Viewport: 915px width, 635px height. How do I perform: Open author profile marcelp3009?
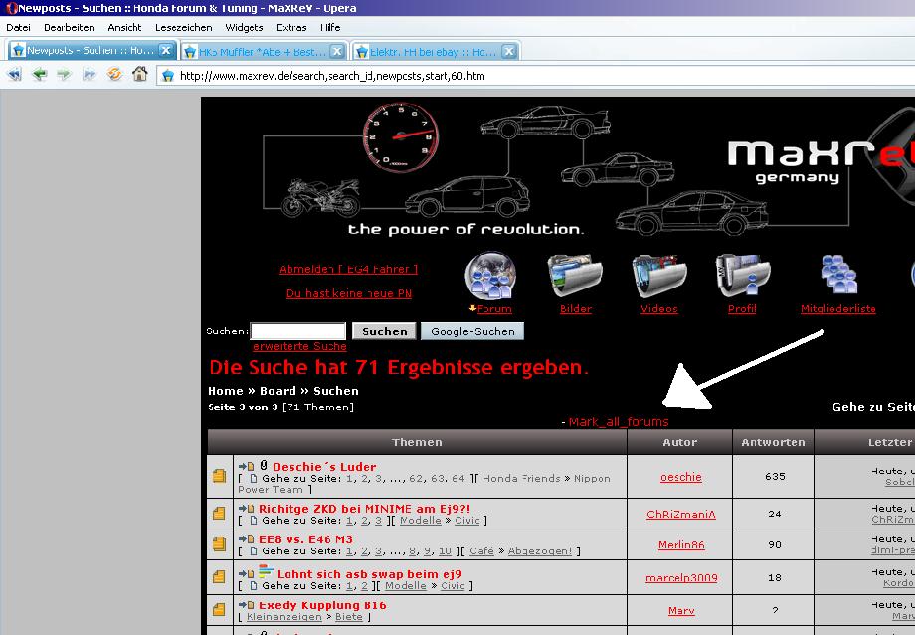(x=681, y=577)
